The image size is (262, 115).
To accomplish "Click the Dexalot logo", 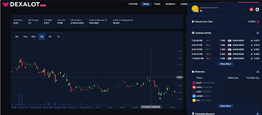I will (x=21, y=4).
